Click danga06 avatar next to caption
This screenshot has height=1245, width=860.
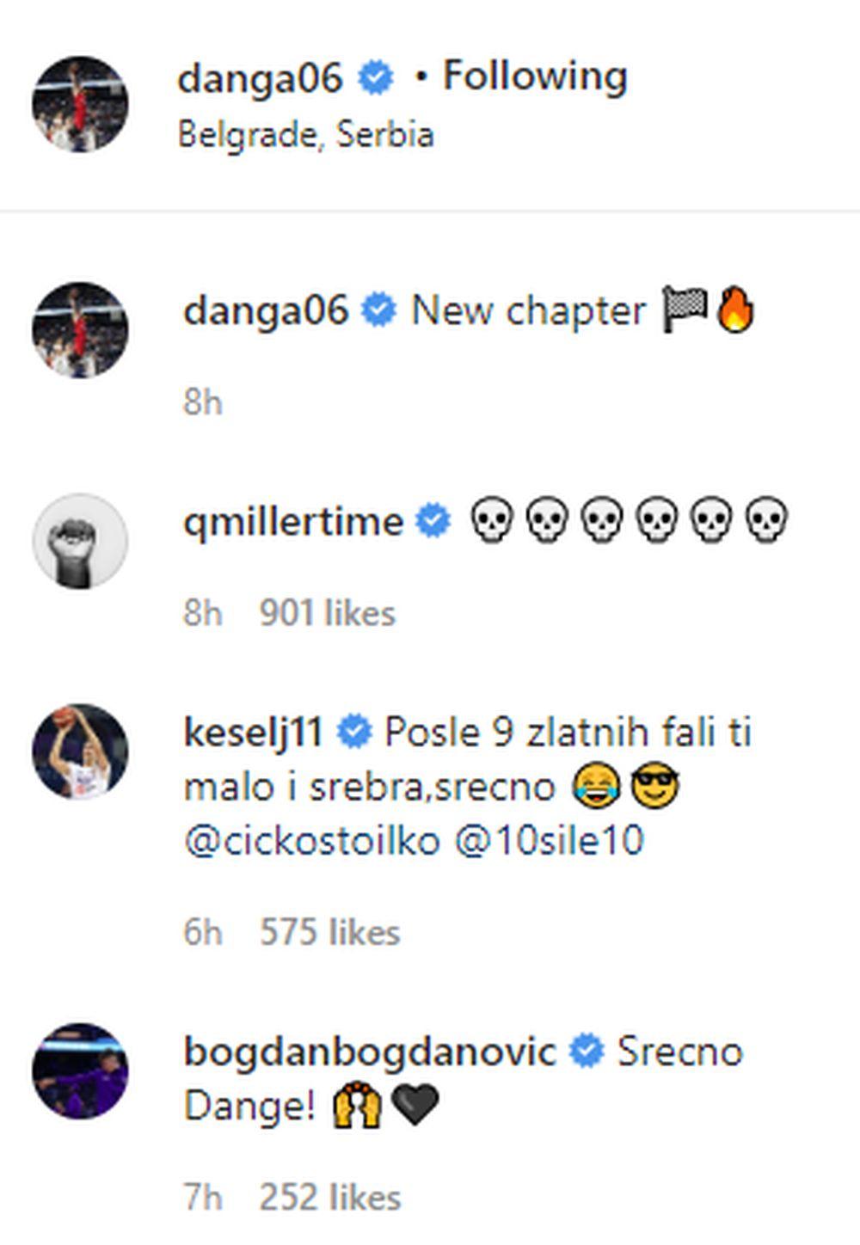[x=80, y=330]
